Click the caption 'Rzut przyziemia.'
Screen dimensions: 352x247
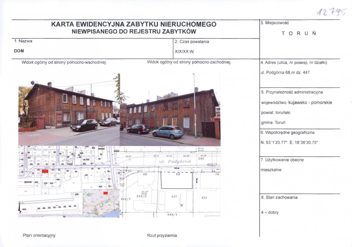point(163,235)
